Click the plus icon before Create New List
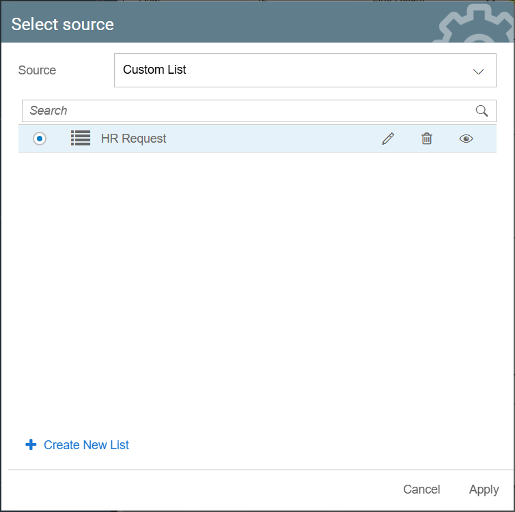The height and width of the screenshot is (512, 515). pyautogui.click(x=31, y=445)
